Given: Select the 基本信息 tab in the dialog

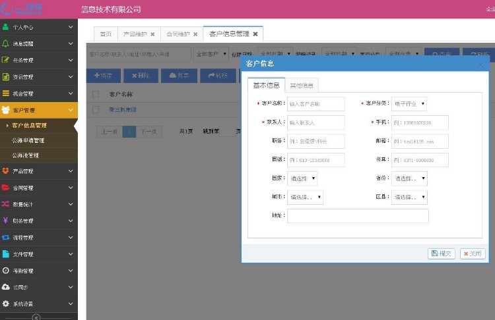Looking at the screenshot, I should click(266, 85).
